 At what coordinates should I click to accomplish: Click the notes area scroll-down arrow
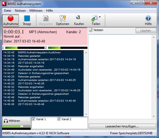pyautogui.click(x=154, y=116)
